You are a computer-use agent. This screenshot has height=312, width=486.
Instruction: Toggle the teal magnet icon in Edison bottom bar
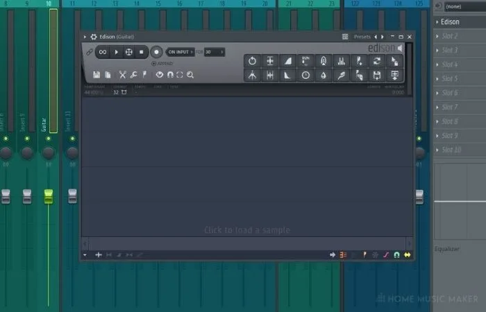pyautogui.click(x=396, y=254)
